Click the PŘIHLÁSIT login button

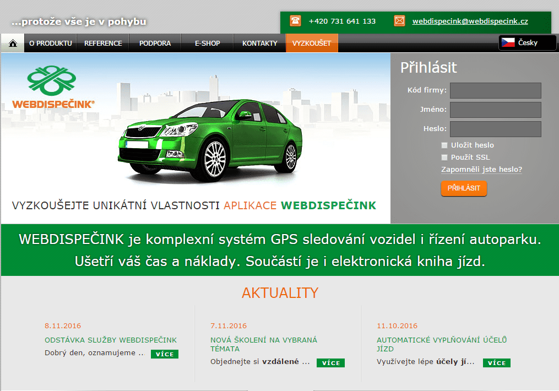464,188
